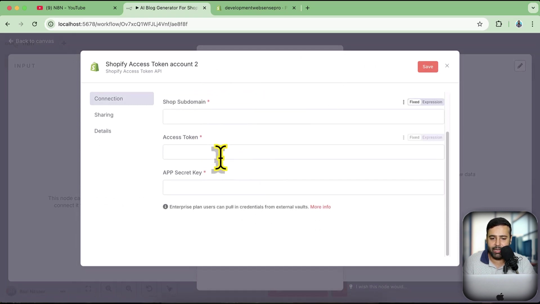Click into the APP Secret Key input
This screenshot has height=304, width=540.
pyautogui.click(x=303, y=188)
